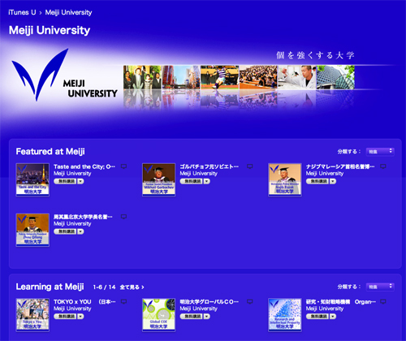The width and height of the screenshot is (406, 341).
Task: Click the 全て見る link in Learning at Meiji
Action: [132, 287]
